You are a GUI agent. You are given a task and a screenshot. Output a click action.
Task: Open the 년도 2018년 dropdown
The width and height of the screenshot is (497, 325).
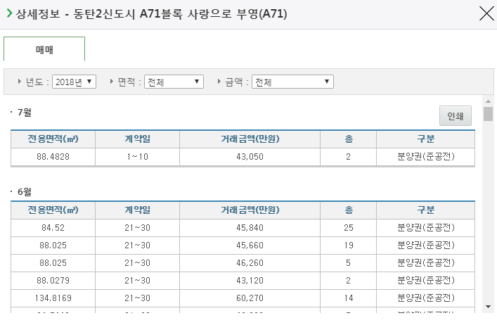pos(75,82)
